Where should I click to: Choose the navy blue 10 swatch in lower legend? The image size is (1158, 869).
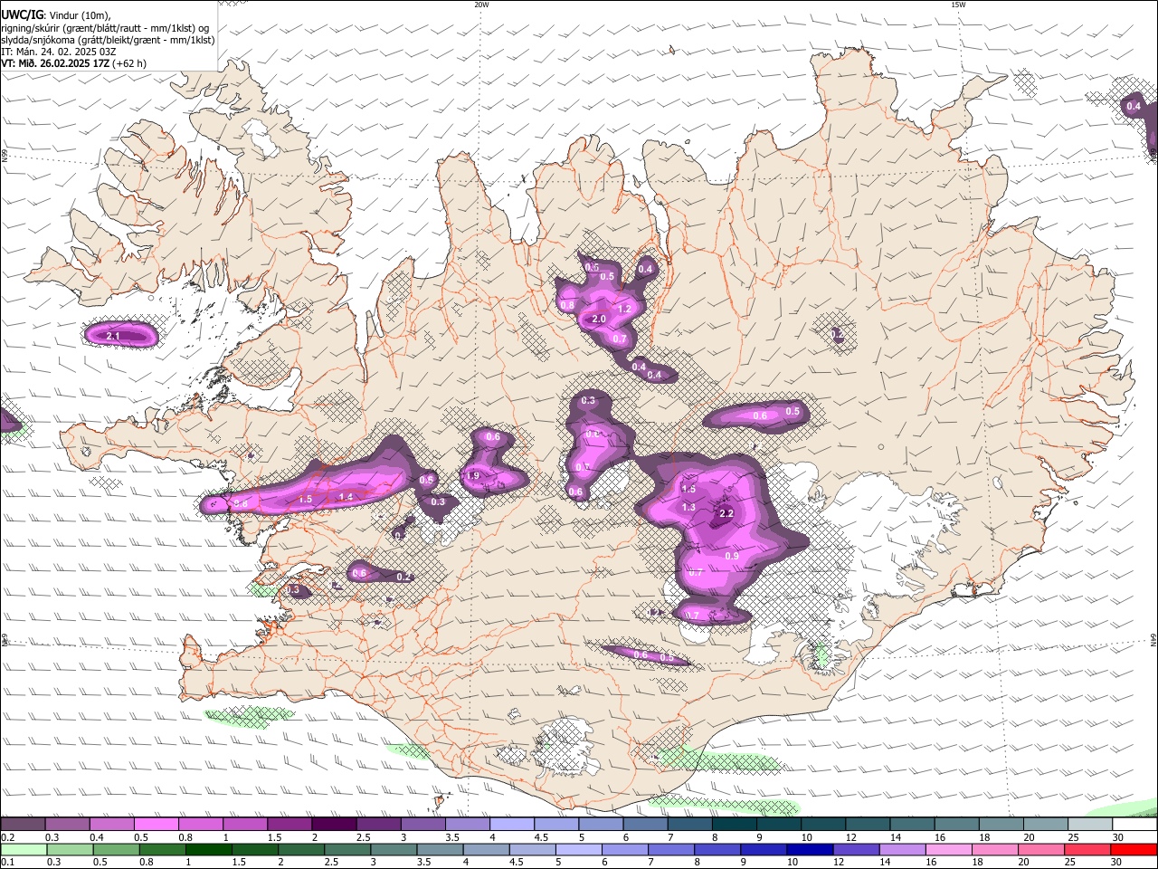pyautogui.click(x=810, y=849)
